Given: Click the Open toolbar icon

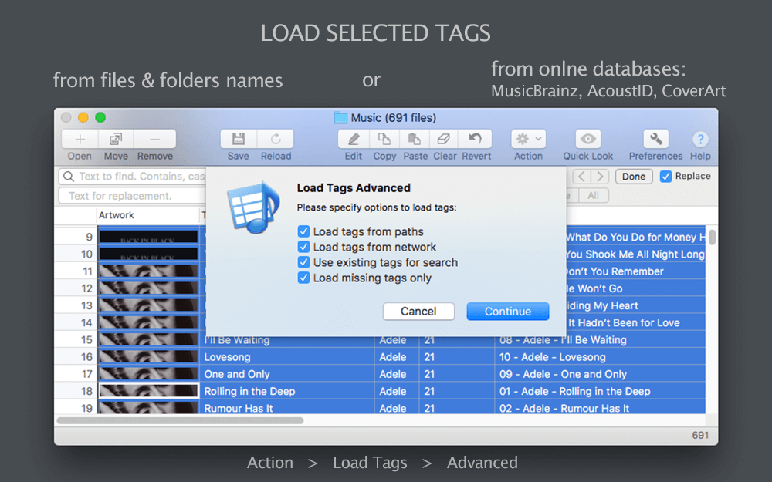Looking at the screenshot, I should (80, 140).
